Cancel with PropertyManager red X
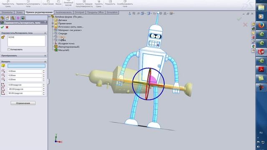Viewport: 267px width, 150px height. (x=7, y=27)
